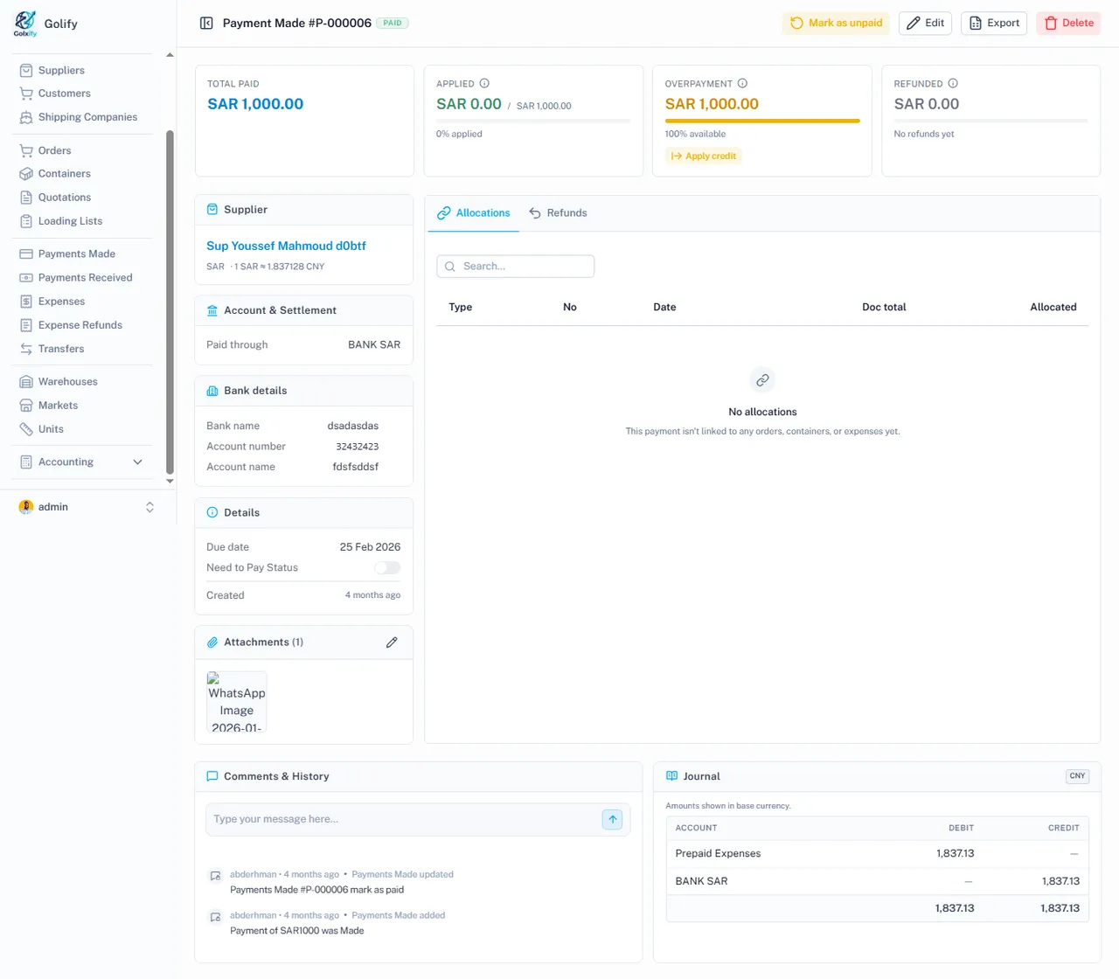Click the 'mark as paid' history entry
The height and width of the screenshot is (979, 1119).
point(316,890)
